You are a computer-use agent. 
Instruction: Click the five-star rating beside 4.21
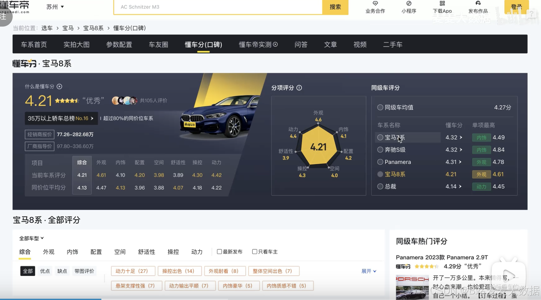67,101
